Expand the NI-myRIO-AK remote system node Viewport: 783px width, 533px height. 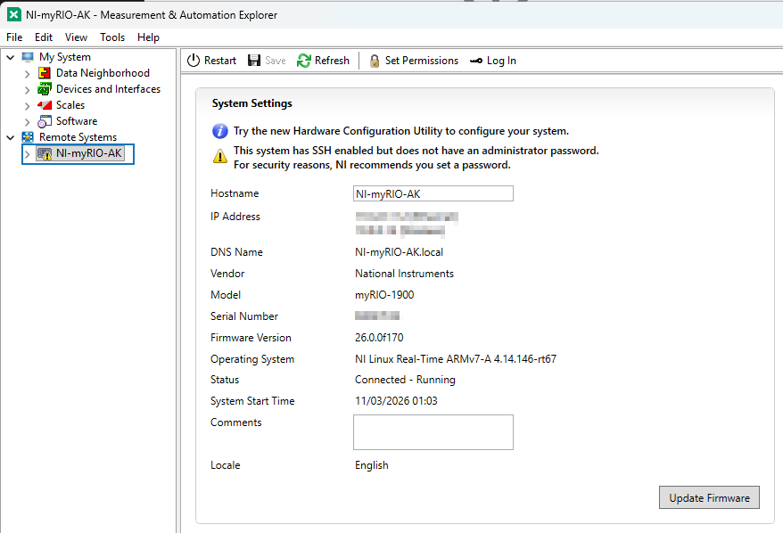point(28,154)
